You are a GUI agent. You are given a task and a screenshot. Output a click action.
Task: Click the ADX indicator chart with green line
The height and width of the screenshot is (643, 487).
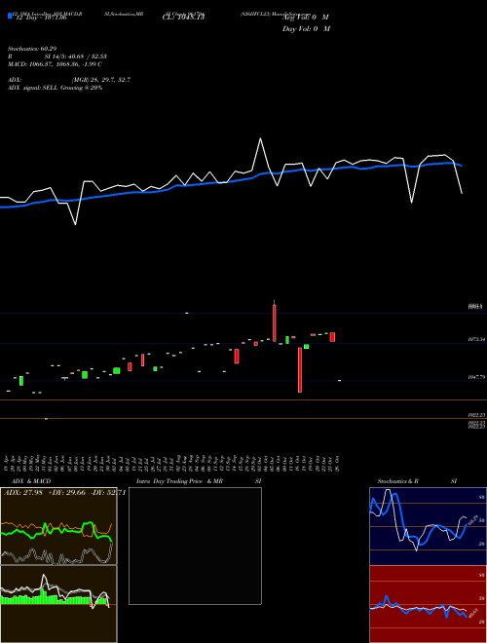(x=58, y=526)
